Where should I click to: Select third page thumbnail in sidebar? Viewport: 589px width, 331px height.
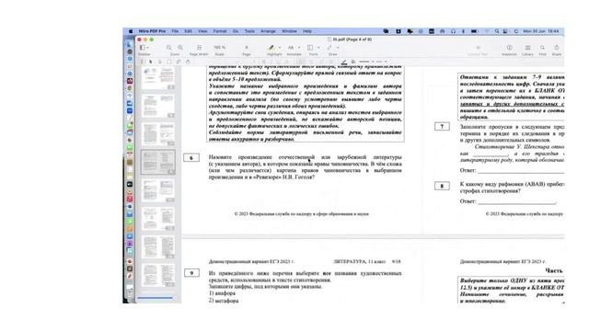point(158,134)
